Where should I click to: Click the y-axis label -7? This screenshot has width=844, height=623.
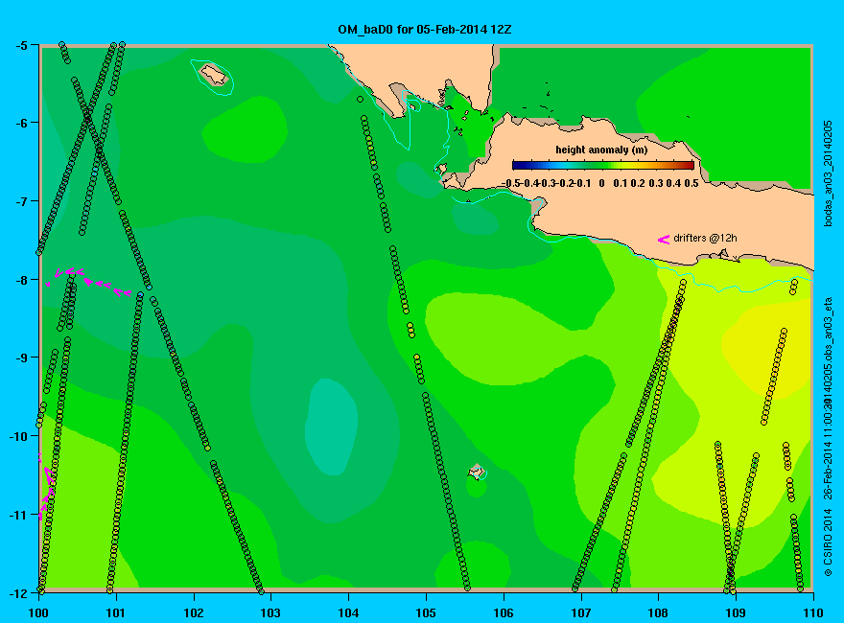coord(21,201)
